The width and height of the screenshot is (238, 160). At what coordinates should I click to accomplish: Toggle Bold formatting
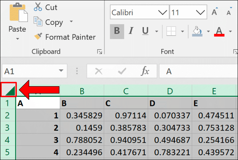click(117, 31)
